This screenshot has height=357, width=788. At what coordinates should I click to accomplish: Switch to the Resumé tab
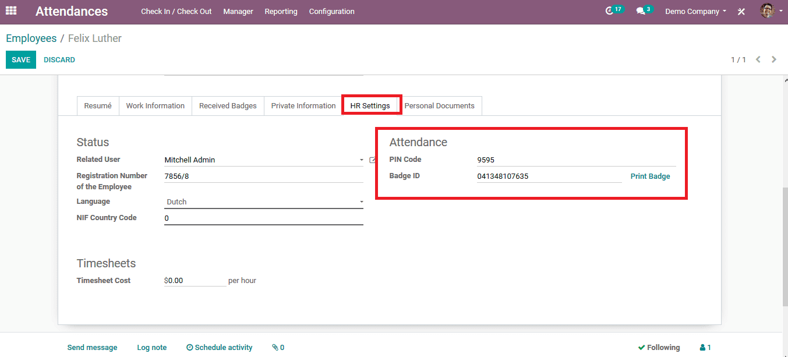point(98,106)
